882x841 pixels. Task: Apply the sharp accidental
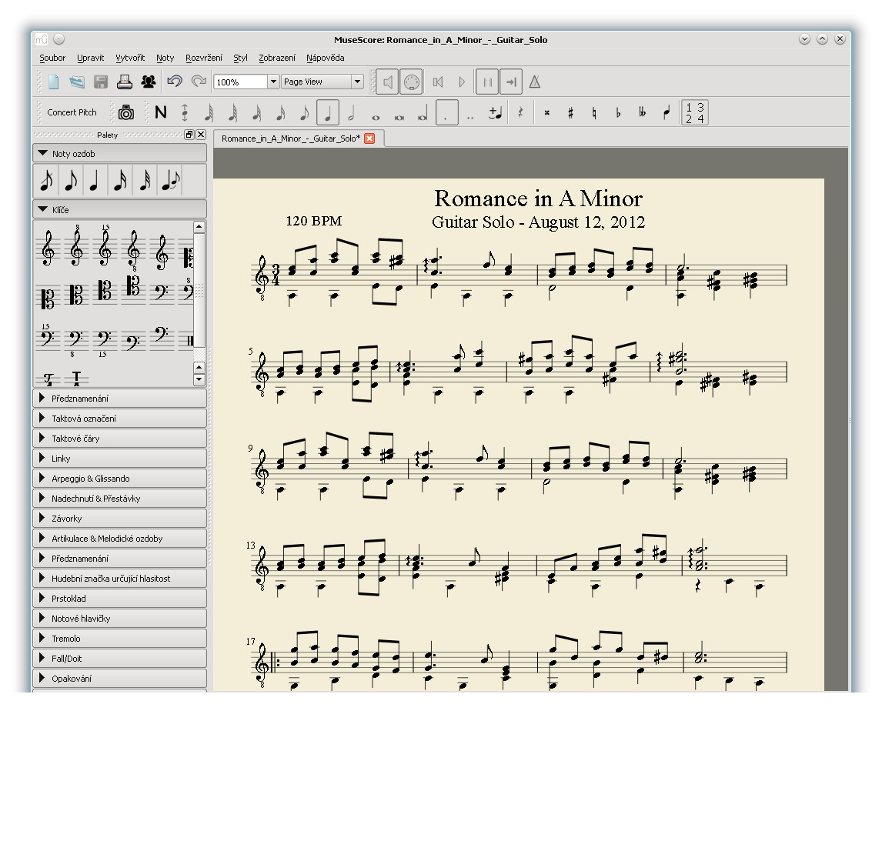tap(570, 113)
